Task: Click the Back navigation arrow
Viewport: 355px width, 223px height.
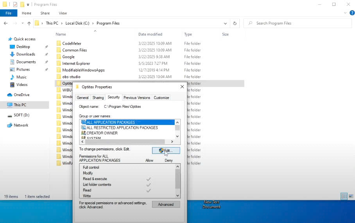Action: point(5,23)
